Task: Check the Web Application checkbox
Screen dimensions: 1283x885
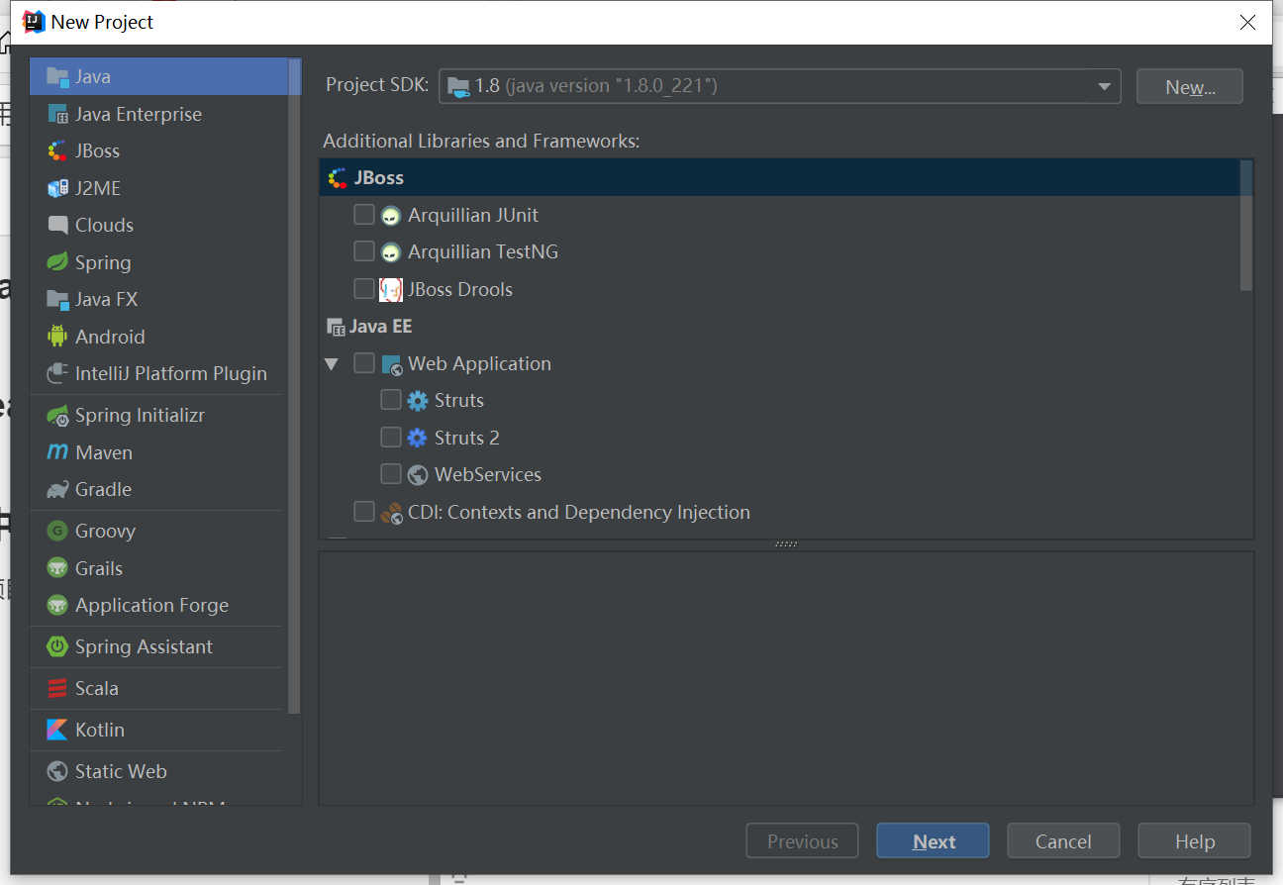Action: pyautogui.click(x=364, y=363)
